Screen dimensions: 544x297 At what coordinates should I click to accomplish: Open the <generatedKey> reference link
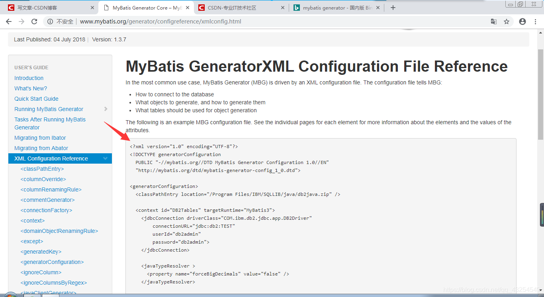[41, 252]
